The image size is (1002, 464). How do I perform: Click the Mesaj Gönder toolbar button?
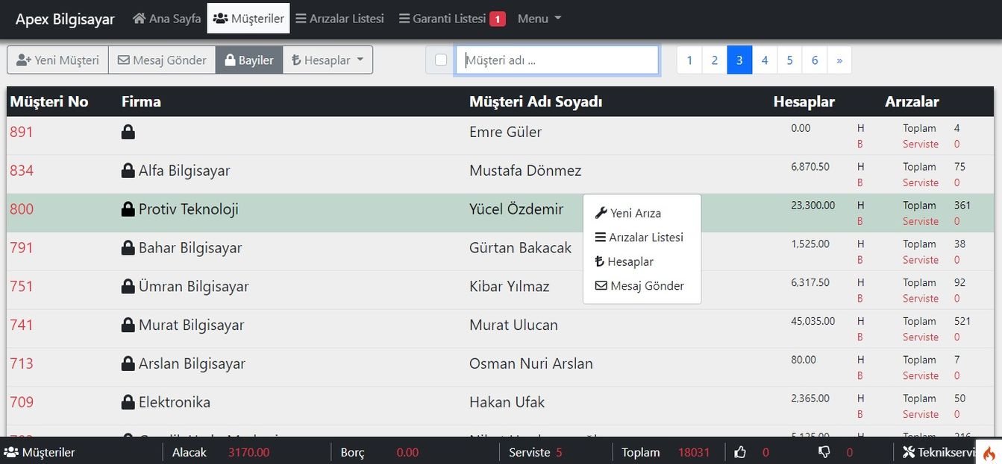[162, 60]
